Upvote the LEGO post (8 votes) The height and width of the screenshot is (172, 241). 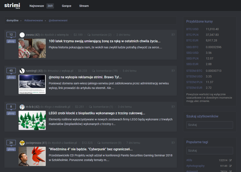coord(11,107)
